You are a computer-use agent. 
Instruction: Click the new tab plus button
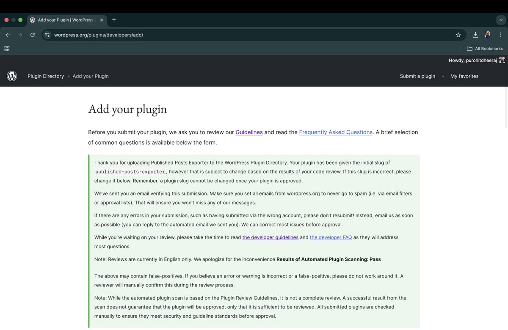coord(114,19)
